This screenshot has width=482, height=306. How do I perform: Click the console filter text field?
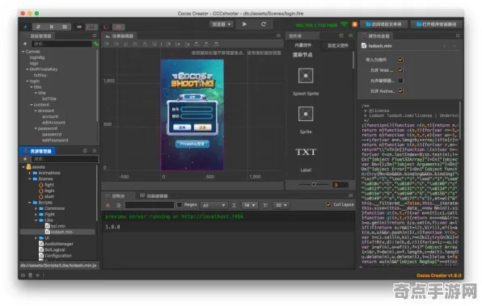pos(150,205)
